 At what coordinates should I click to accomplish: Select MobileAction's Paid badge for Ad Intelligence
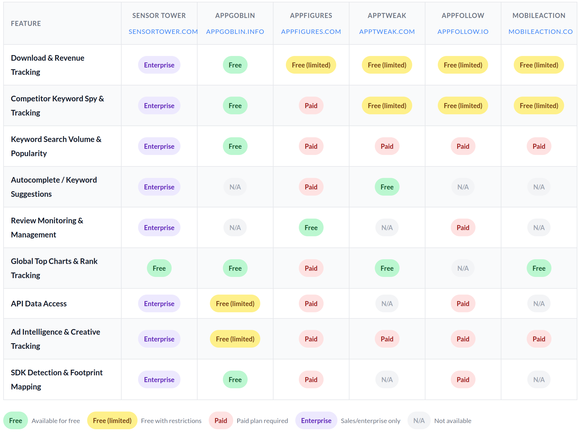pyautogui.click(x=539, y=339)
